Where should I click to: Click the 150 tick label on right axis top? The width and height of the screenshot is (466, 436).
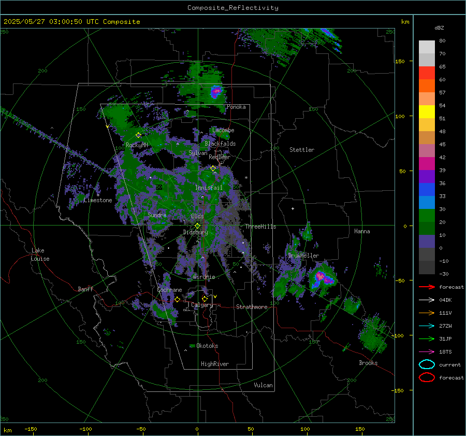[400, 61]
